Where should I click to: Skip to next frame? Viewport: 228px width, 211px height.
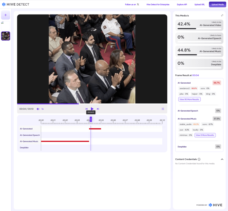(98, 109)
